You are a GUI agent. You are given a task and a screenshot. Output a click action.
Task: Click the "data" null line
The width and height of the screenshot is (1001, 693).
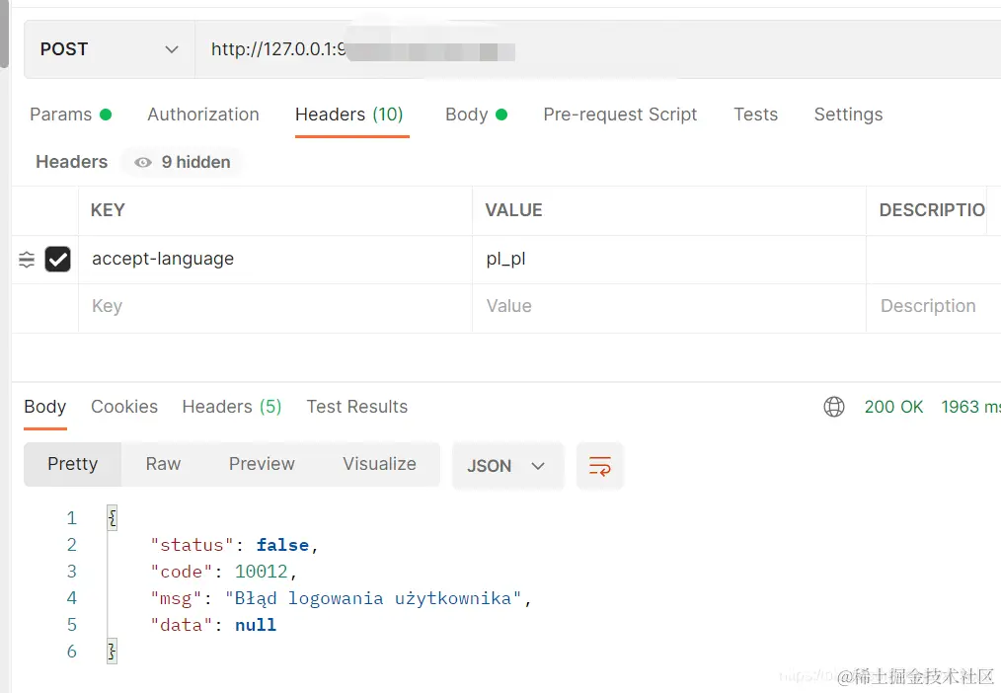pos(213,625)
